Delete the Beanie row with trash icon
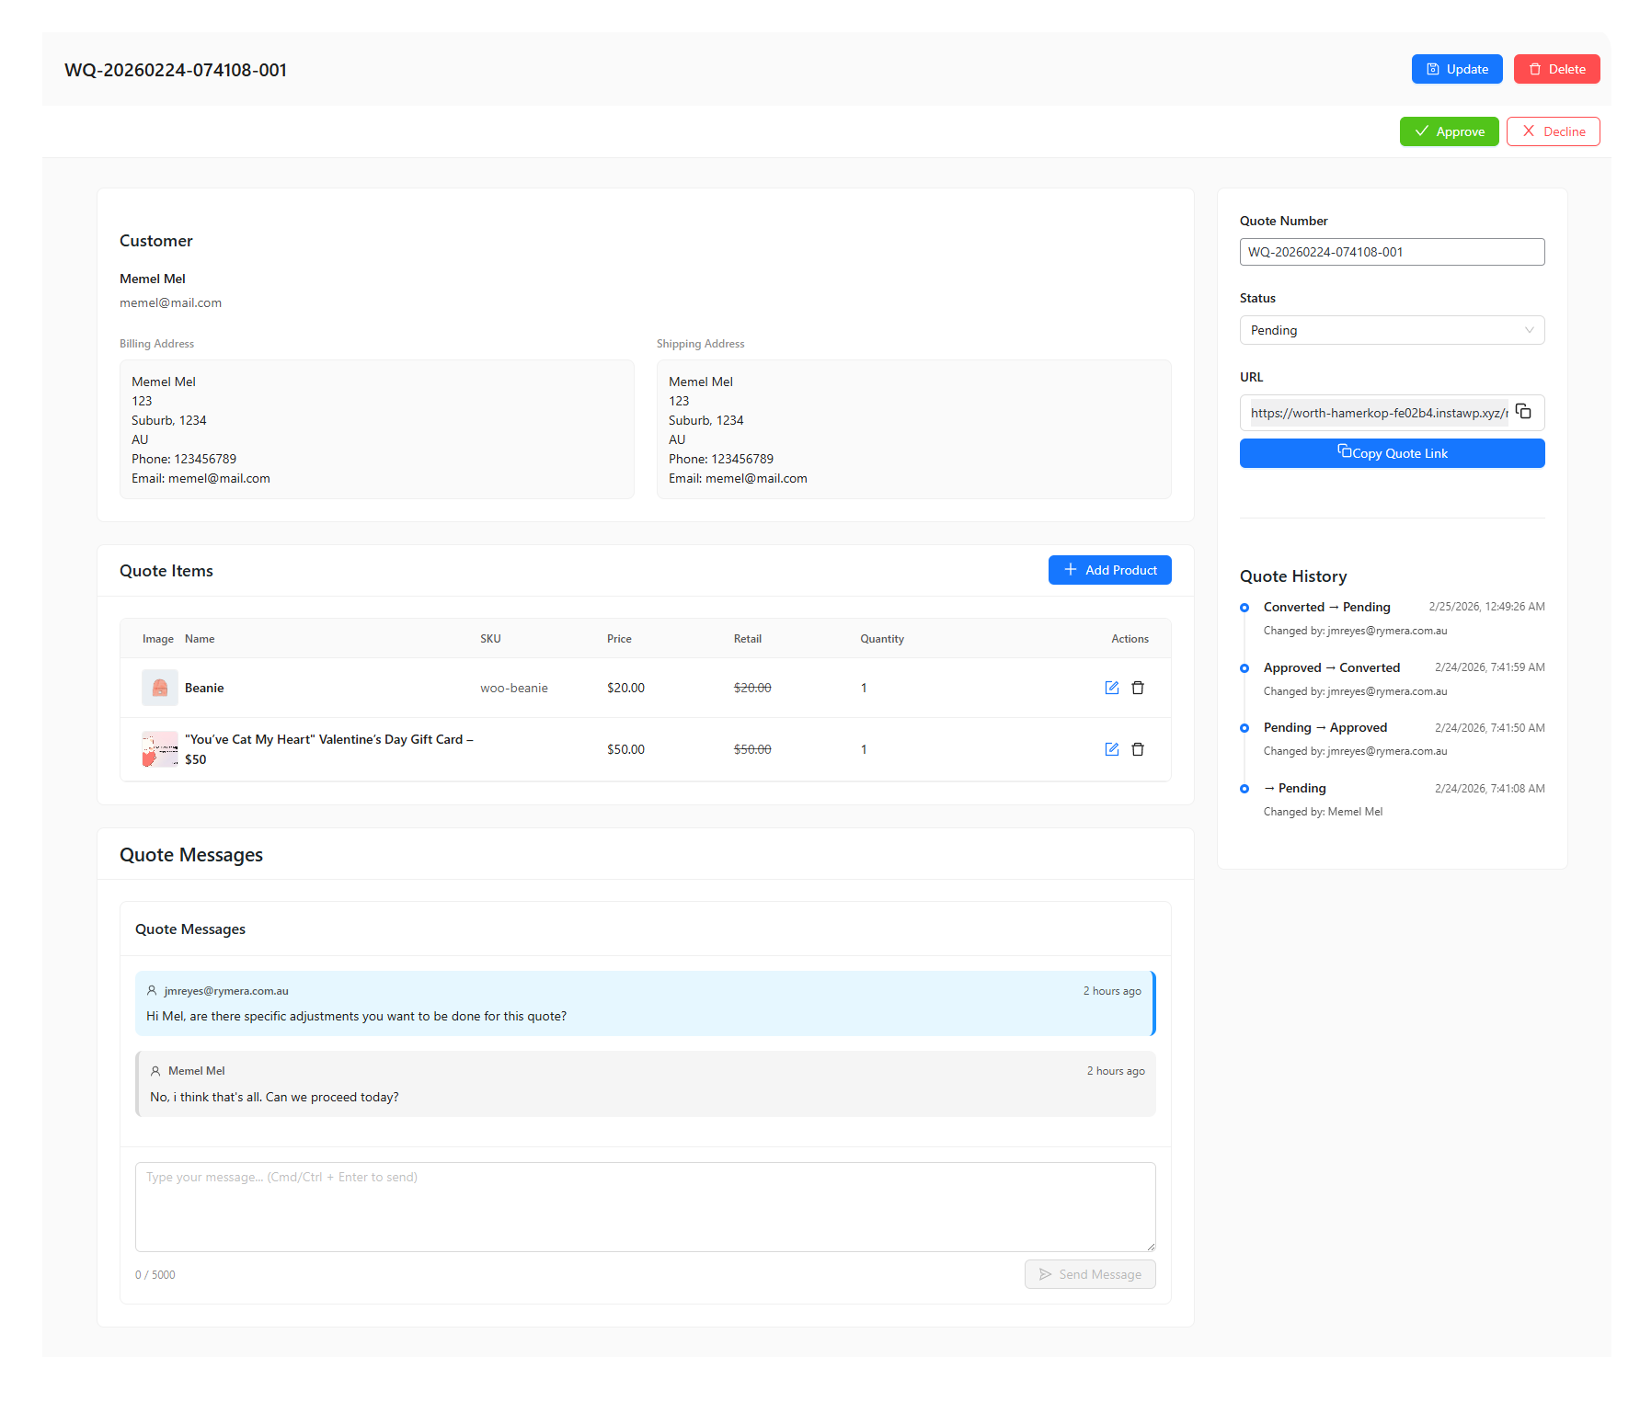The height and width of the screenshot is (1413, 1640). click(1138, 688)
